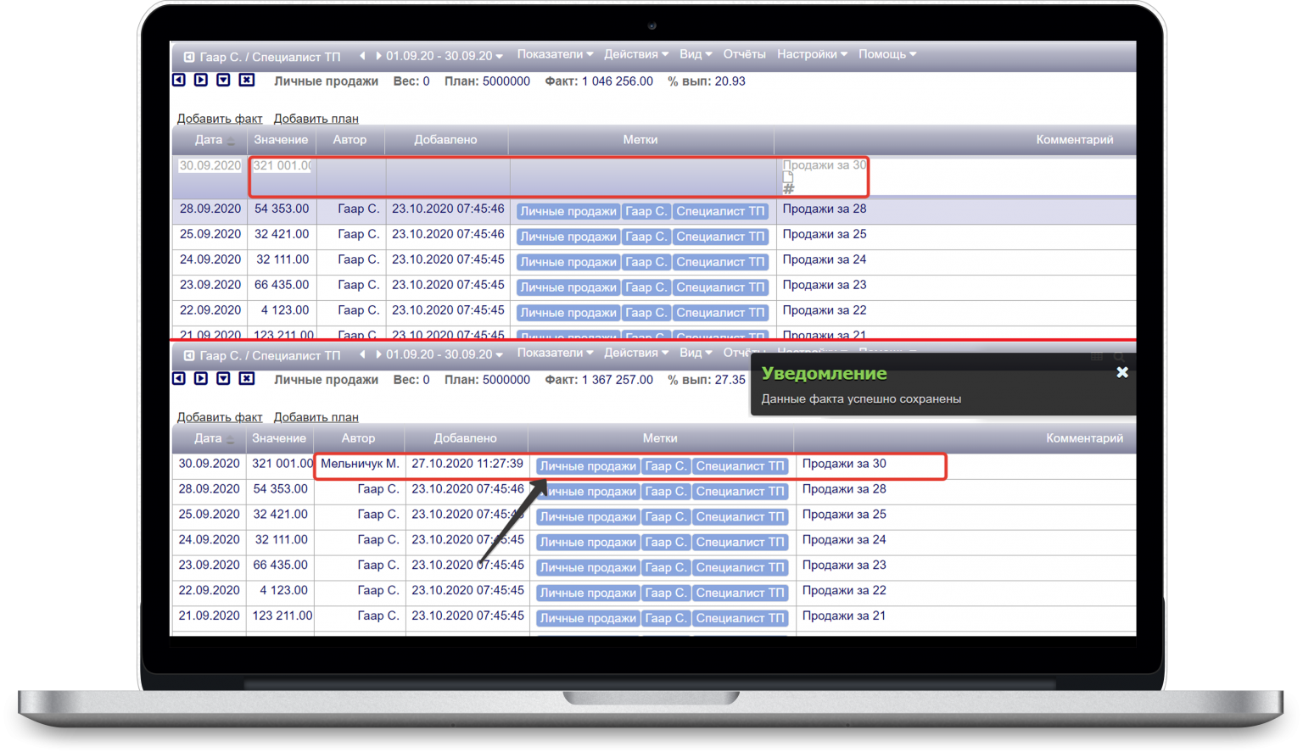Expand the Действия menu in top header
Image resolution: width=1303 pixels, height=752 pixels.
pos(635,54)
